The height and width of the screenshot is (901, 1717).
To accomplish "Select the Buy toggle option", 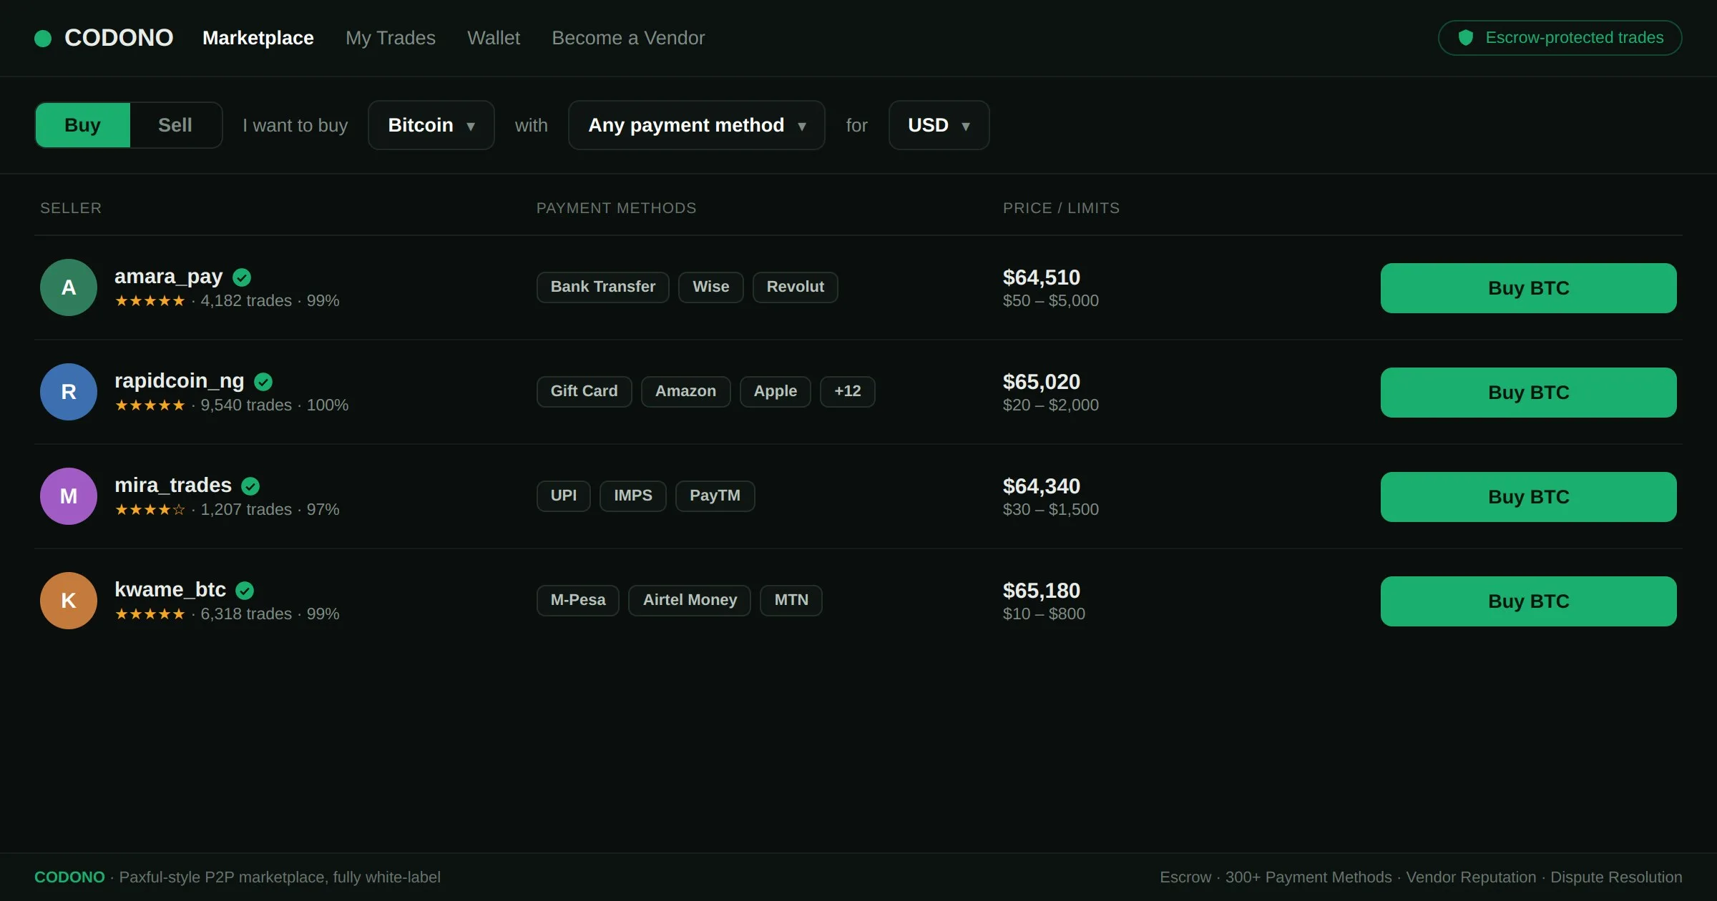I will (x=83, y=125).
